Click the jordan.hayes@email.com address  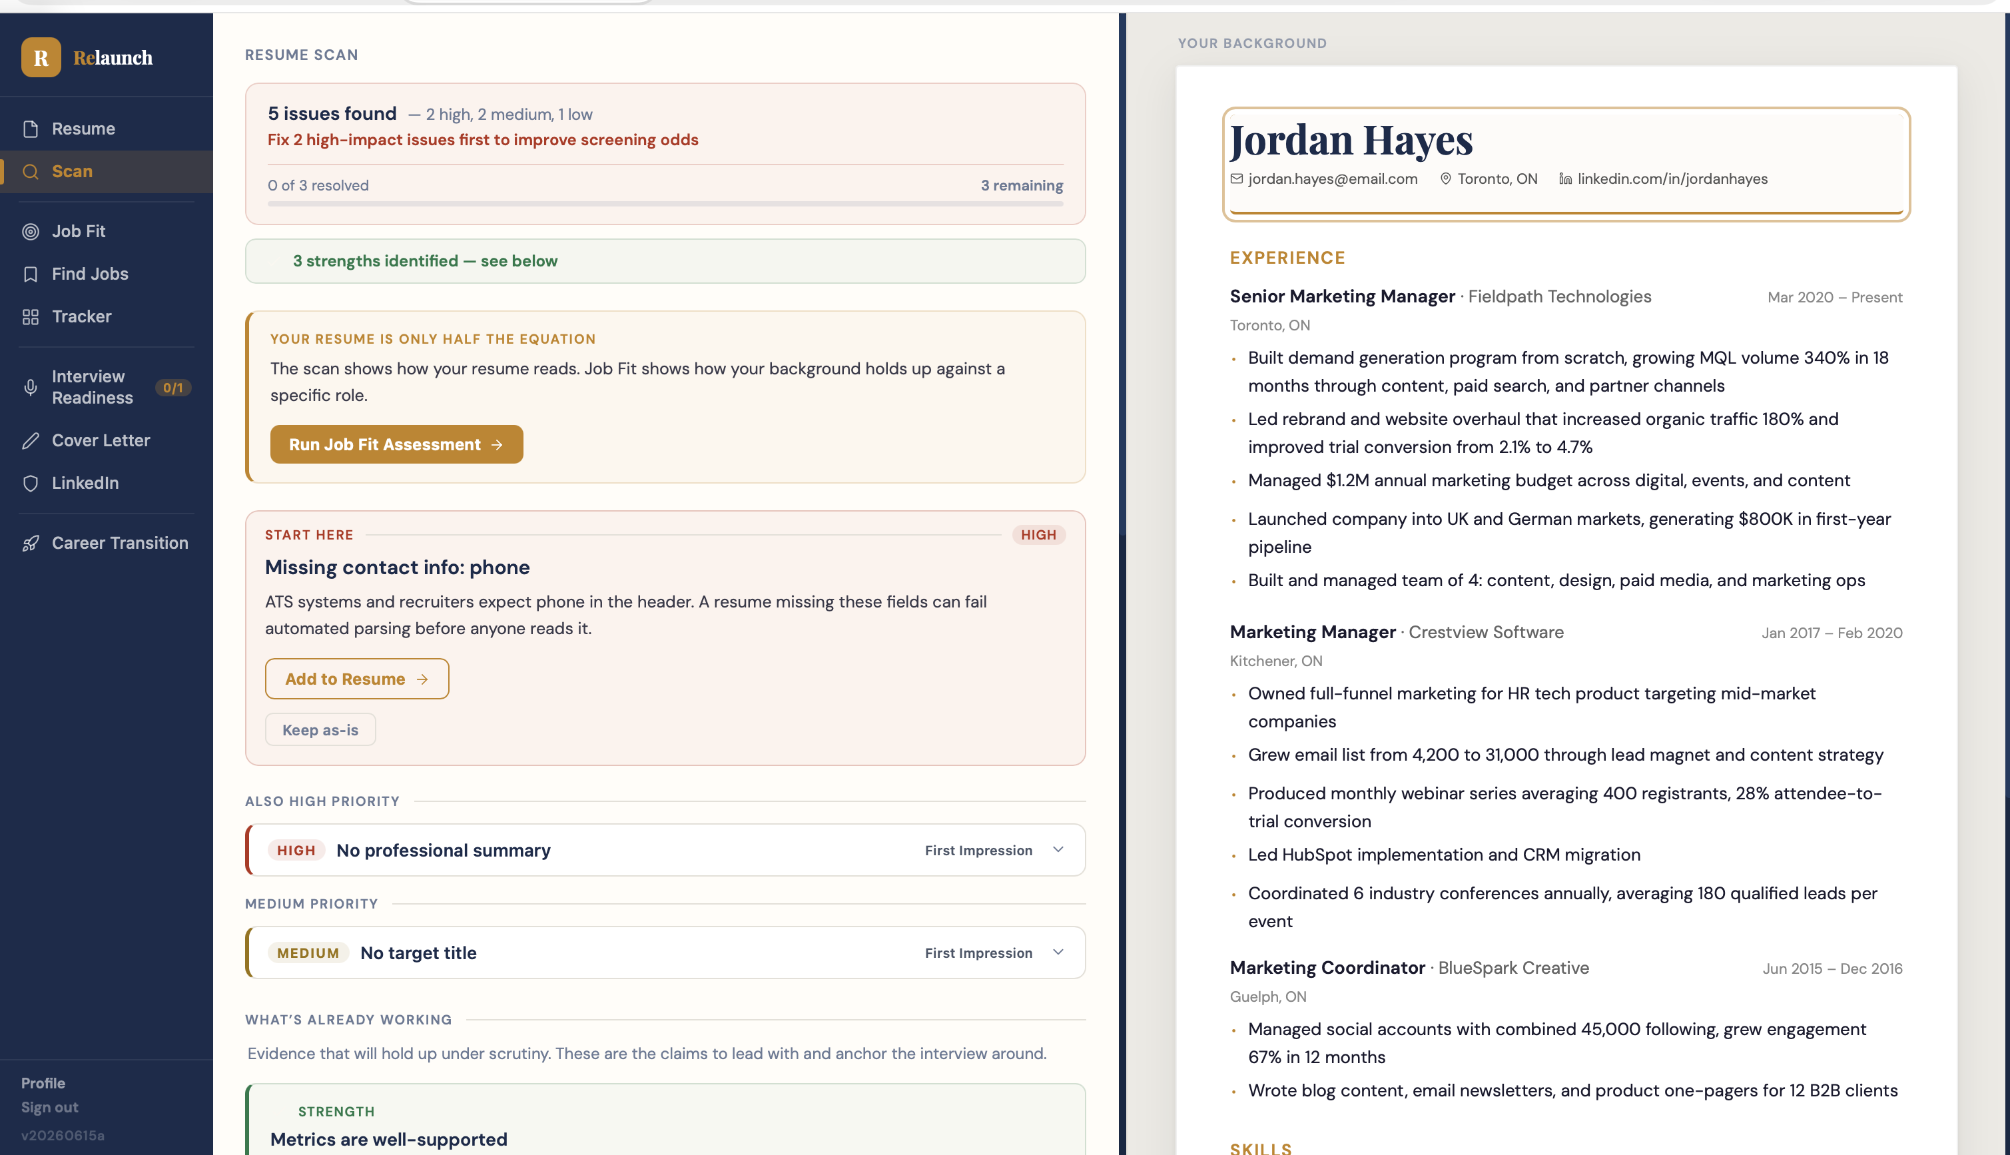coord(1333,179)
